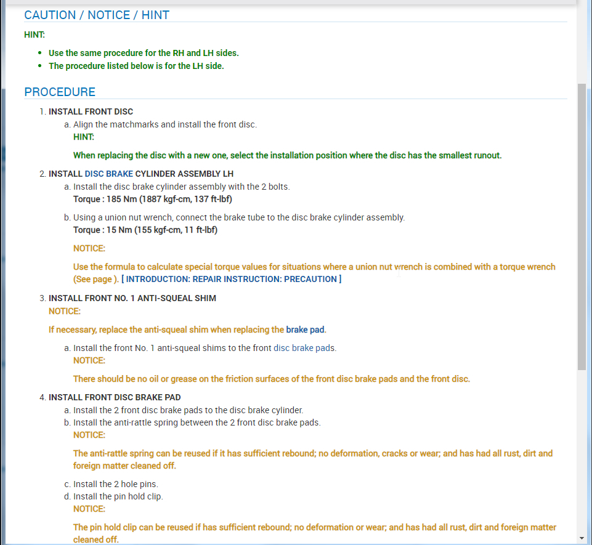Click the 'procedure listed below is for LH side' hint

pyautogui.click(x=136, y=66)
